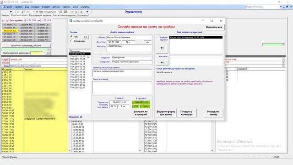
Task: Click the previous-period arrow beside Дата приема
Action: coord(3,20)
